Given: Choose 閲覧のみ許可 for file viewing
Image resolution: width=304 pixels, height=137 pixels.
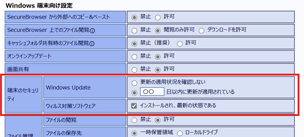Looking at the screenshot, I should 158,30.
